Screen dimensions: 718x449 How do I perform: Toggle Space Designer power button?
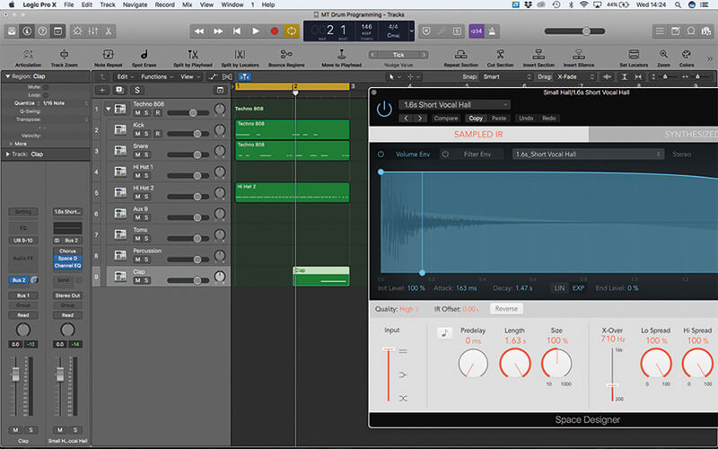click(384, 109)
